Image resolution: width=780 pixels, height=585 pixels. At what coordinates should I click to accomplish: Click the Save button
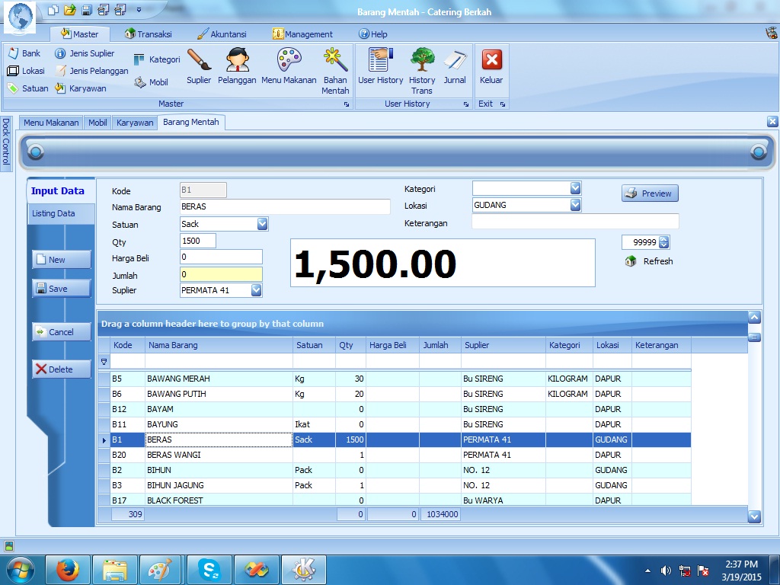[61, 289]
